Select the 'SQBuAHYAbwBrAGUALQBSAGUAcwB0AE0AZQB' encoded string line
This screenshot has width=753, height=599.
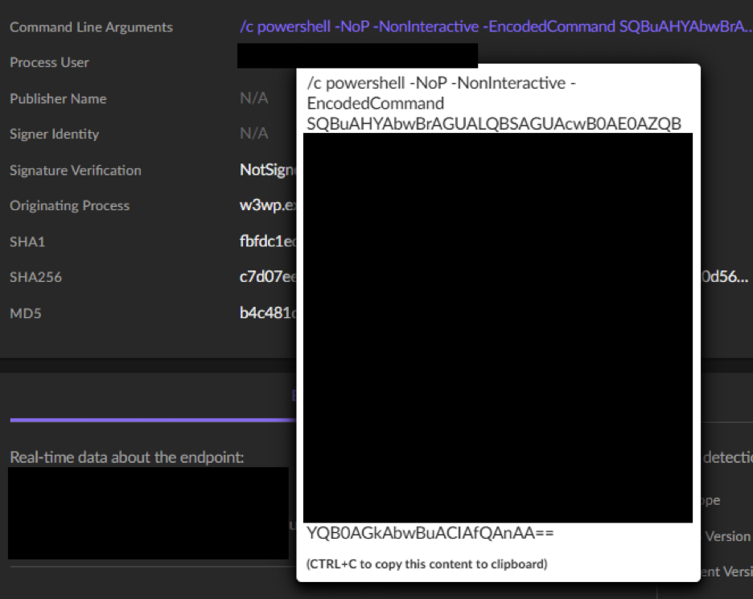(494, 123)
